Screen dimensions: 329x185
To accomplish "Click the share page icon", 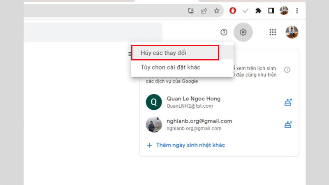I will [204, 11].
